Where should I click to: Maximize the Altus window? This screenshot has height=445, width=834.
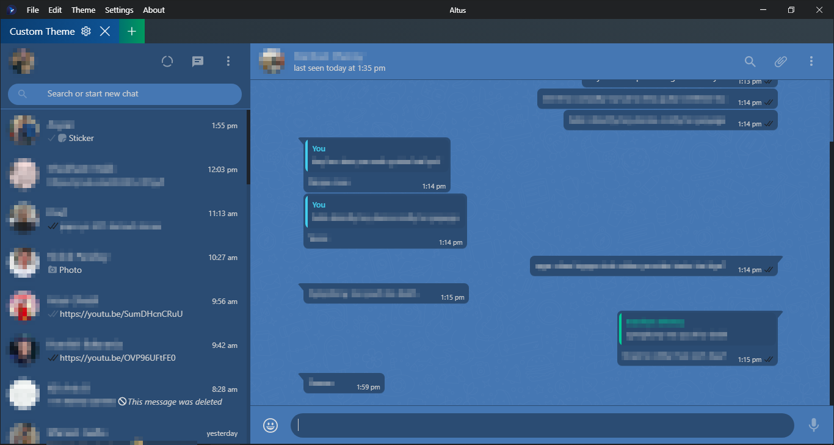point(791,10)
